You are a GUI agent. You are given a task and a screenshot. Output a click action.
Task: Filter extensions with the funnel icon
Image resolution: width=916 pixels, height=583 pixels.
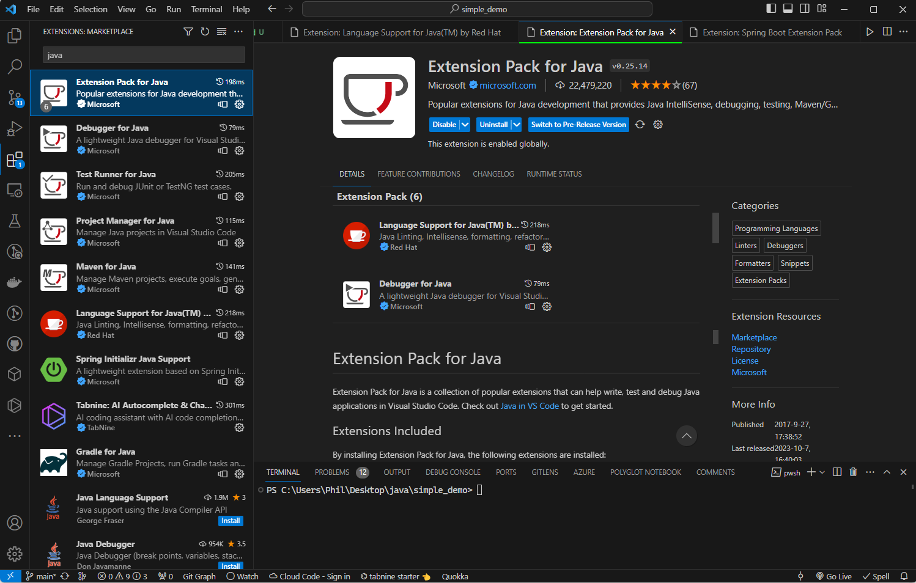tap(188, 32)
